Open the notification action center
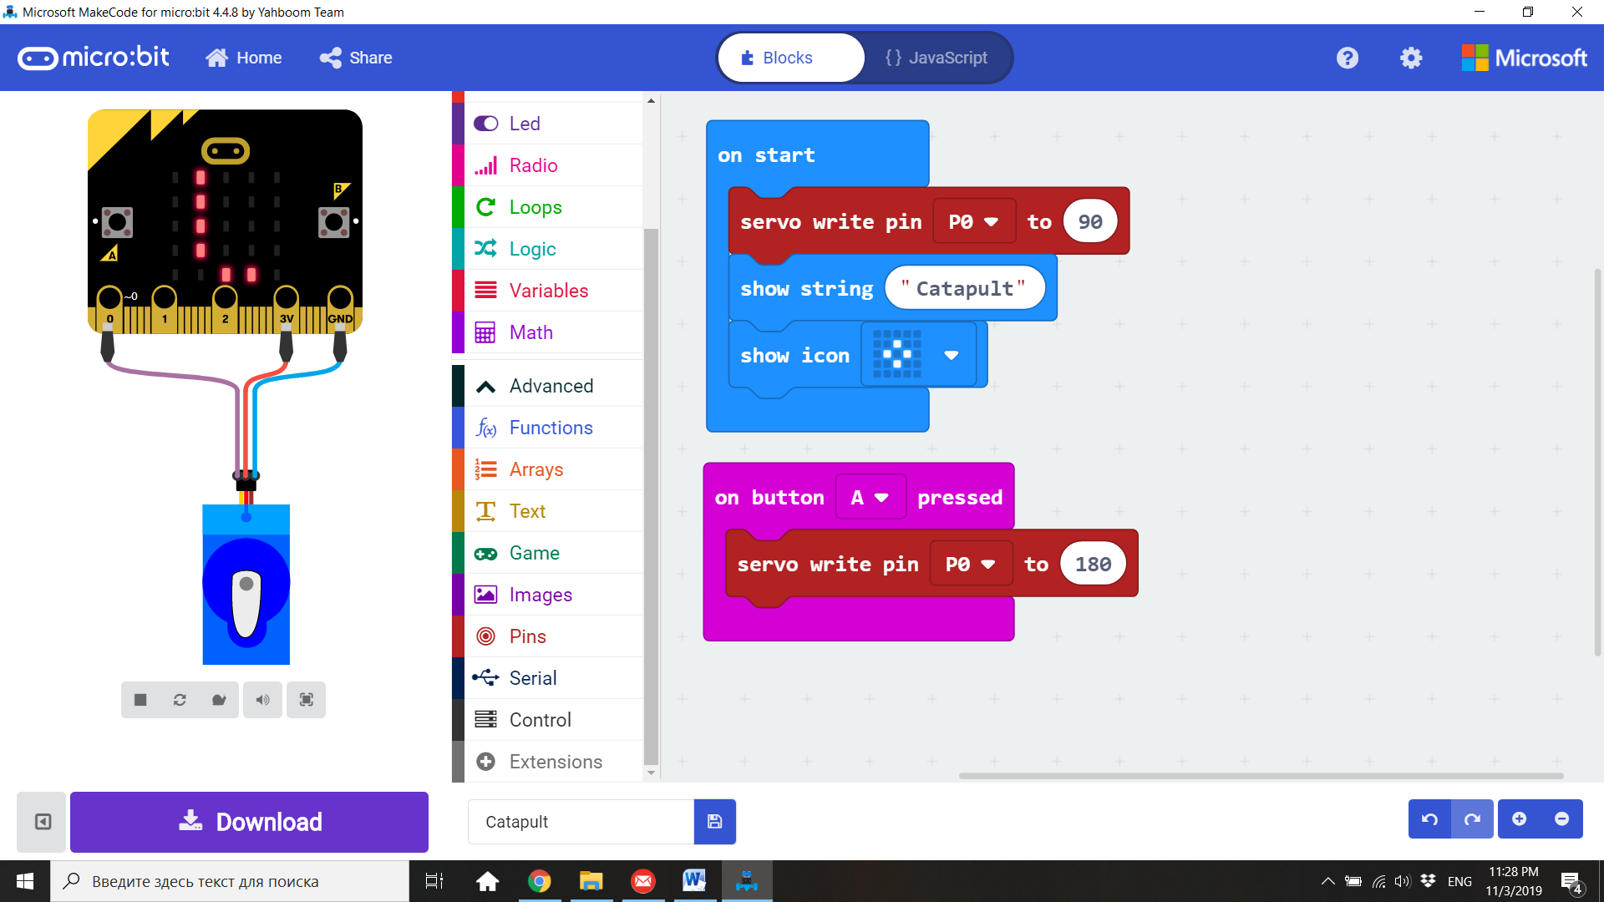Viewport: 1604px width, 902px height. 1571,882
